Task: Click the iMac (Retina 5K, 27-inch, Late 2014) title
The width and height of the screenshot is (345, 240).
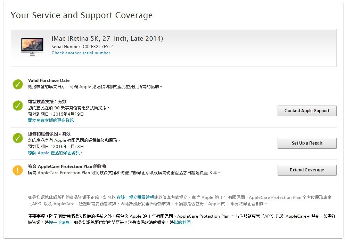Action: point(107,39)
